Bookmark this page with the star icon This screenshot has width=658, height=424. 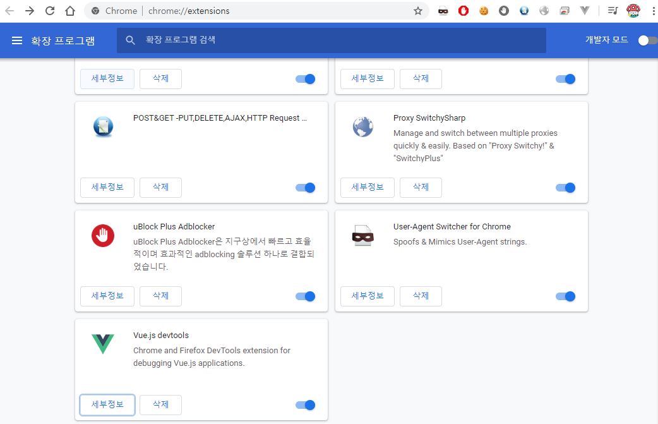tap(417, 11)
